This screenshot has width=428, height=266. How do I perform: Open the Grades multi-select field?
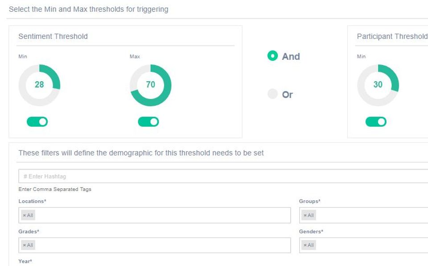point(155,245)
